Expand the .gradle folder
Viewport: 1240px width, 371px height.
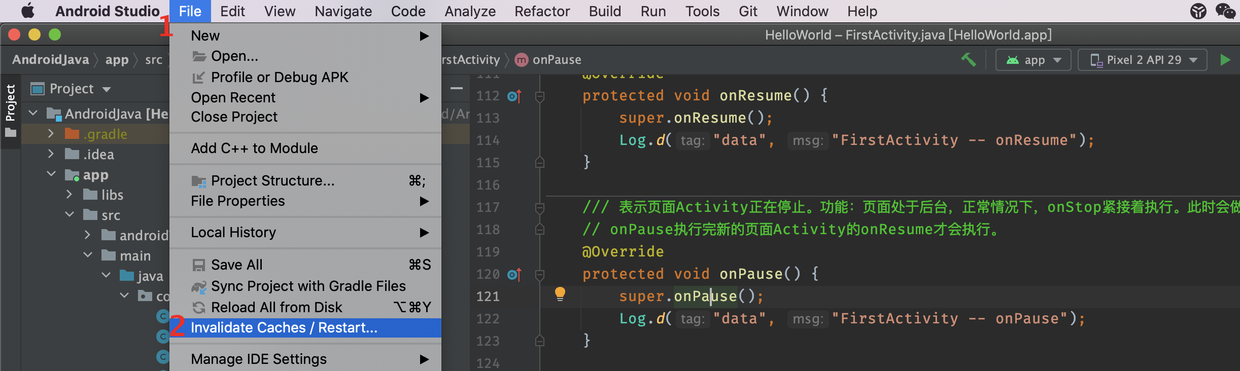click(51, 133)
